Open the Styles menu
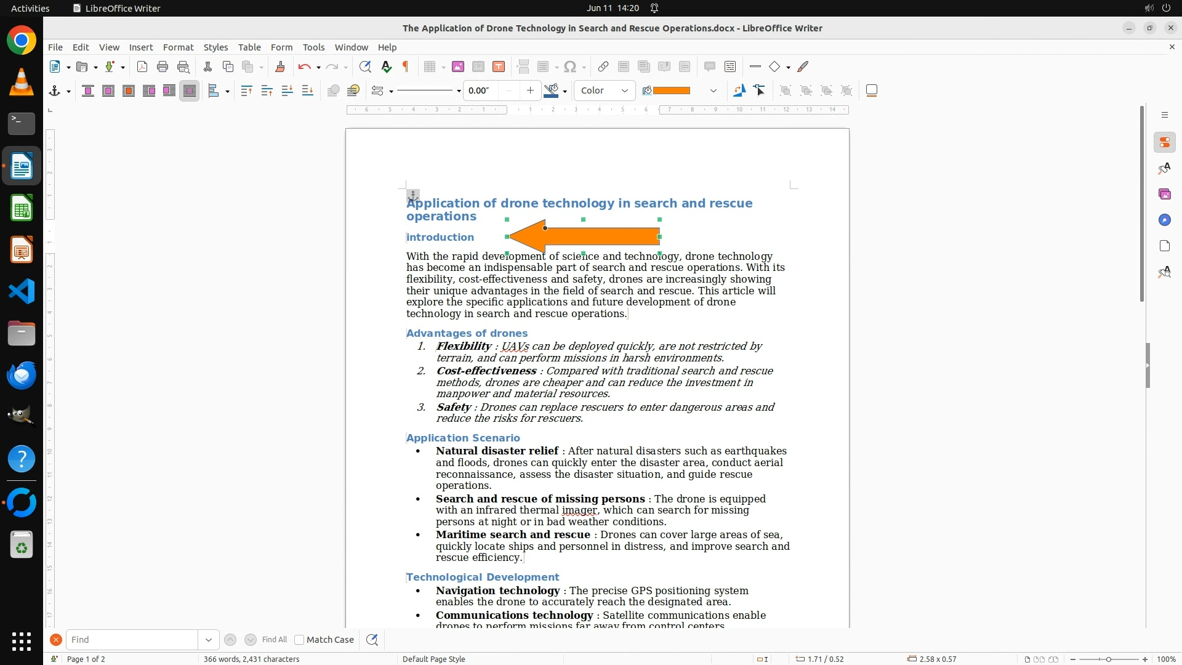The height and width of the screenshot is (665, 1182). (x=215, y=47)
